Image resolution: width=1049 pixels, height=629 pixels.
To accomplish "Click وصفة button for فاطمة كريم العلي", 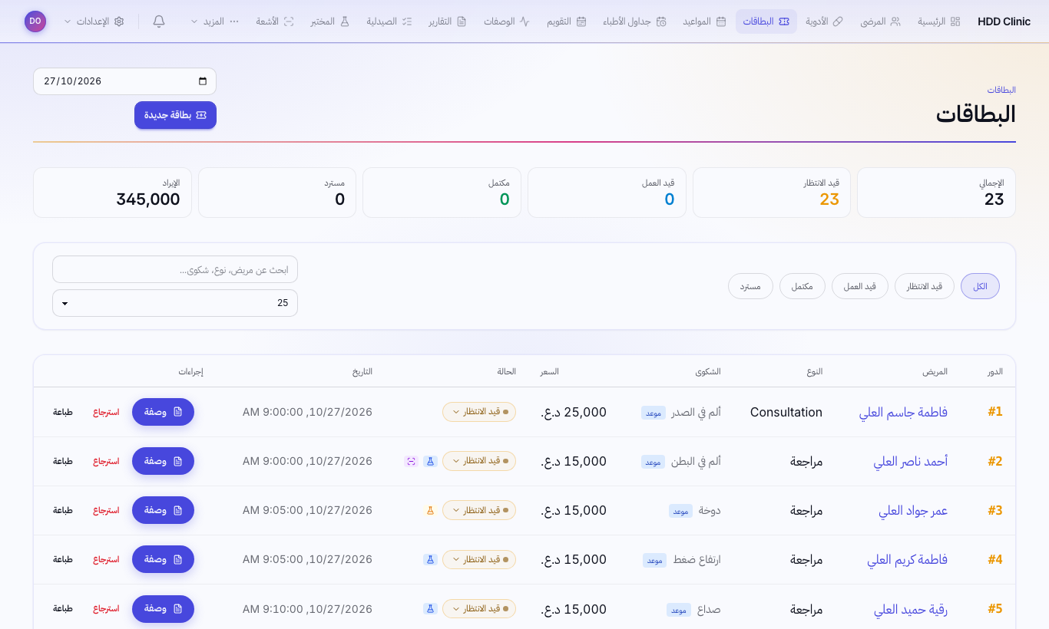I will pos(163,559).
